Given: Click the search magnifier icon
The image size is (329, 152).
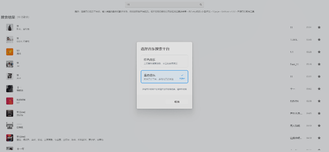Looking at the screenshot, I should [201, 5].
